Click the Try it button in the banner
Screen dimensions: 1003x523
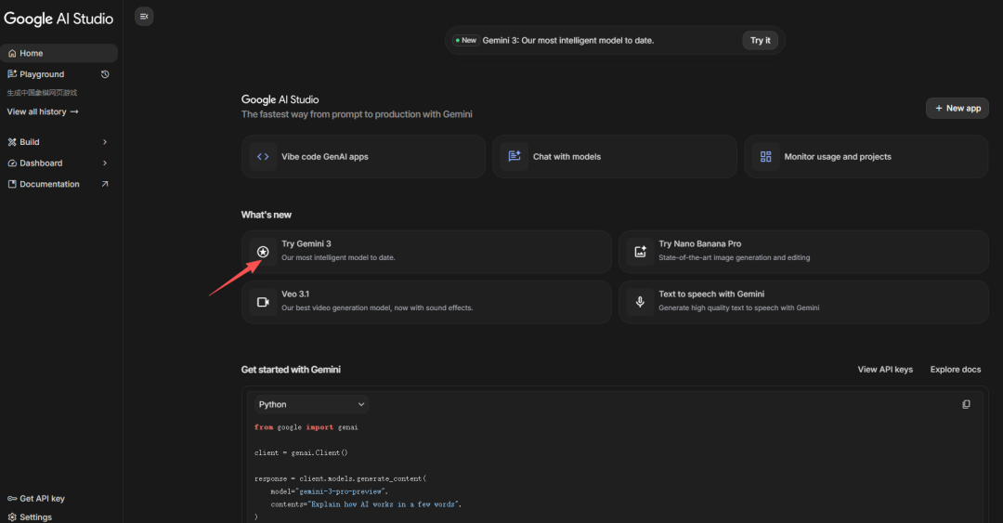tap(760, 40)
